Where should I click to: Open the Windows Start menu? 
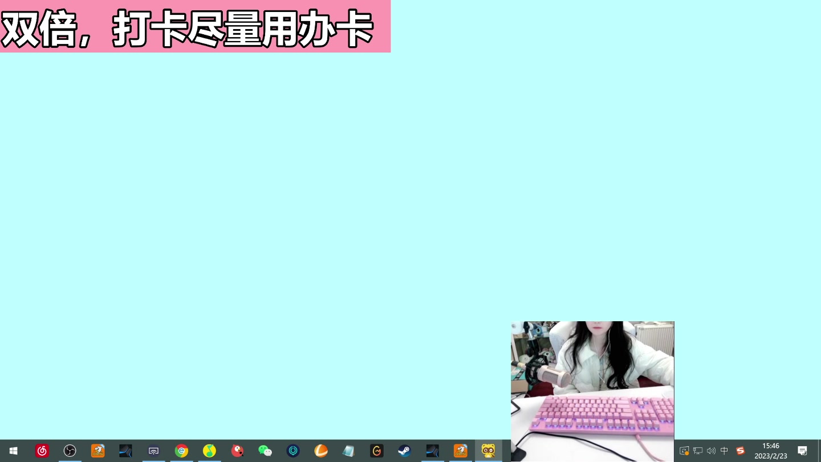(14, 451)
